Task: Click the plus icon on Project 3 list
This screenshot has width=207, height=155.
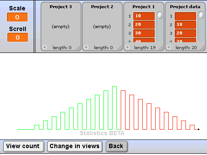Action: [45, 47]
